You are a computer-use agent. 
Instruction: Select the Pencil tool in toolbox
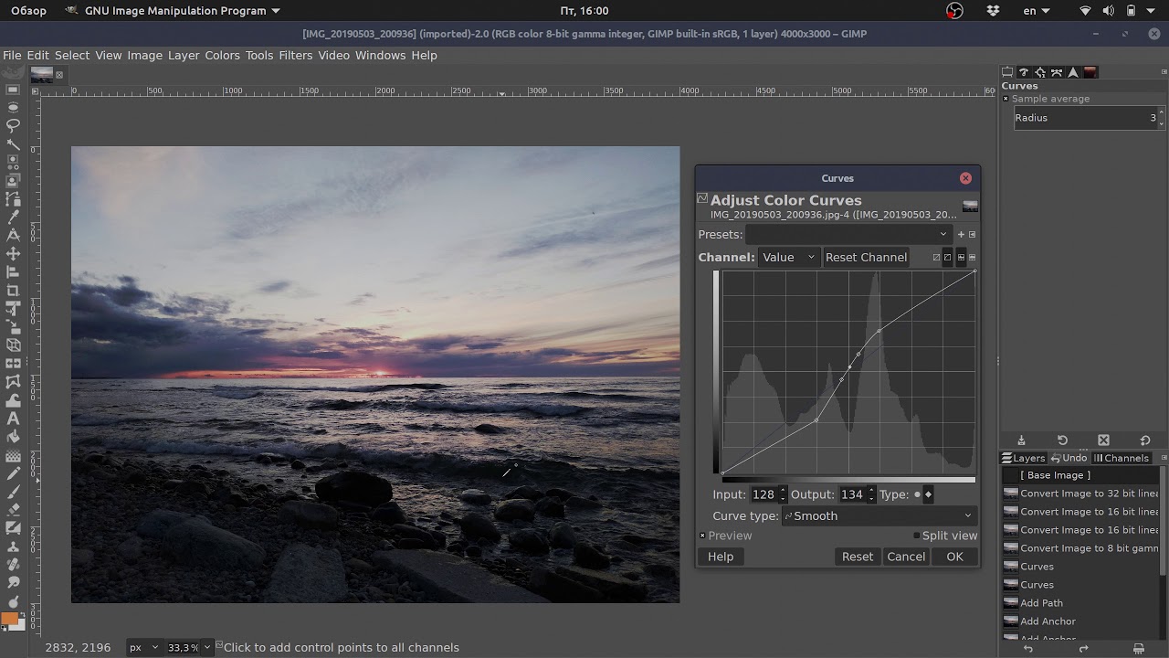(13, 473)
